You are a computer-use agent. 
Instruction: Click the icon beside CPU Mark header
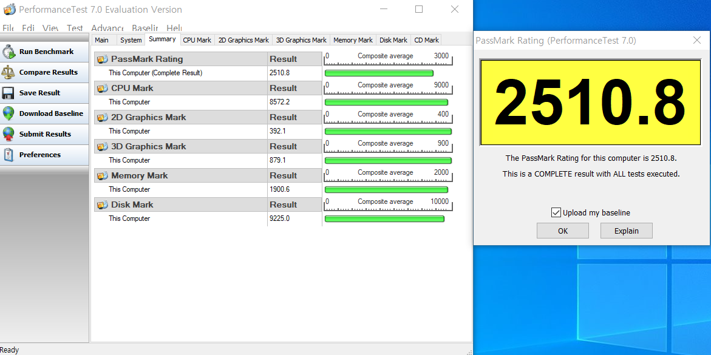(x=103, y=88)
